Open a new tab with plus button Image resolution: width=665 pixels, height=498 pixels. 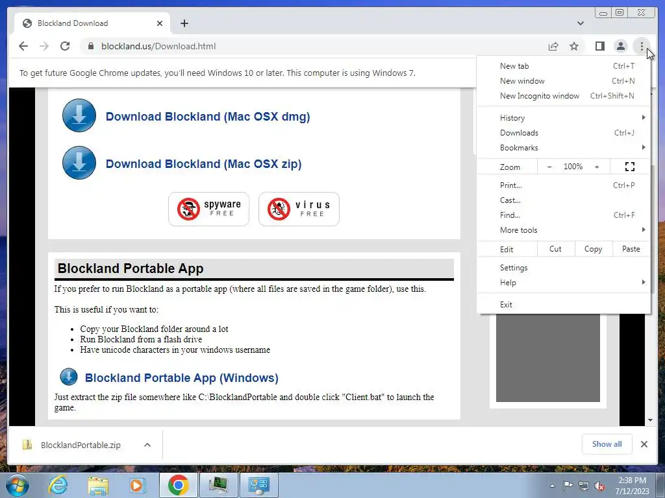click(184, 23)
